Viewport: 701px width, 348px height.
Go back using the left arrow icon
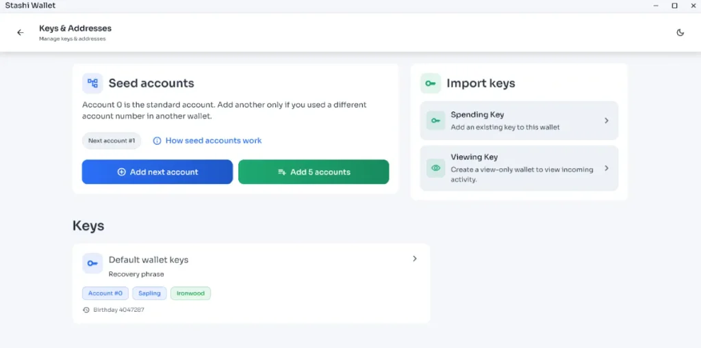(x=20, y=33)
